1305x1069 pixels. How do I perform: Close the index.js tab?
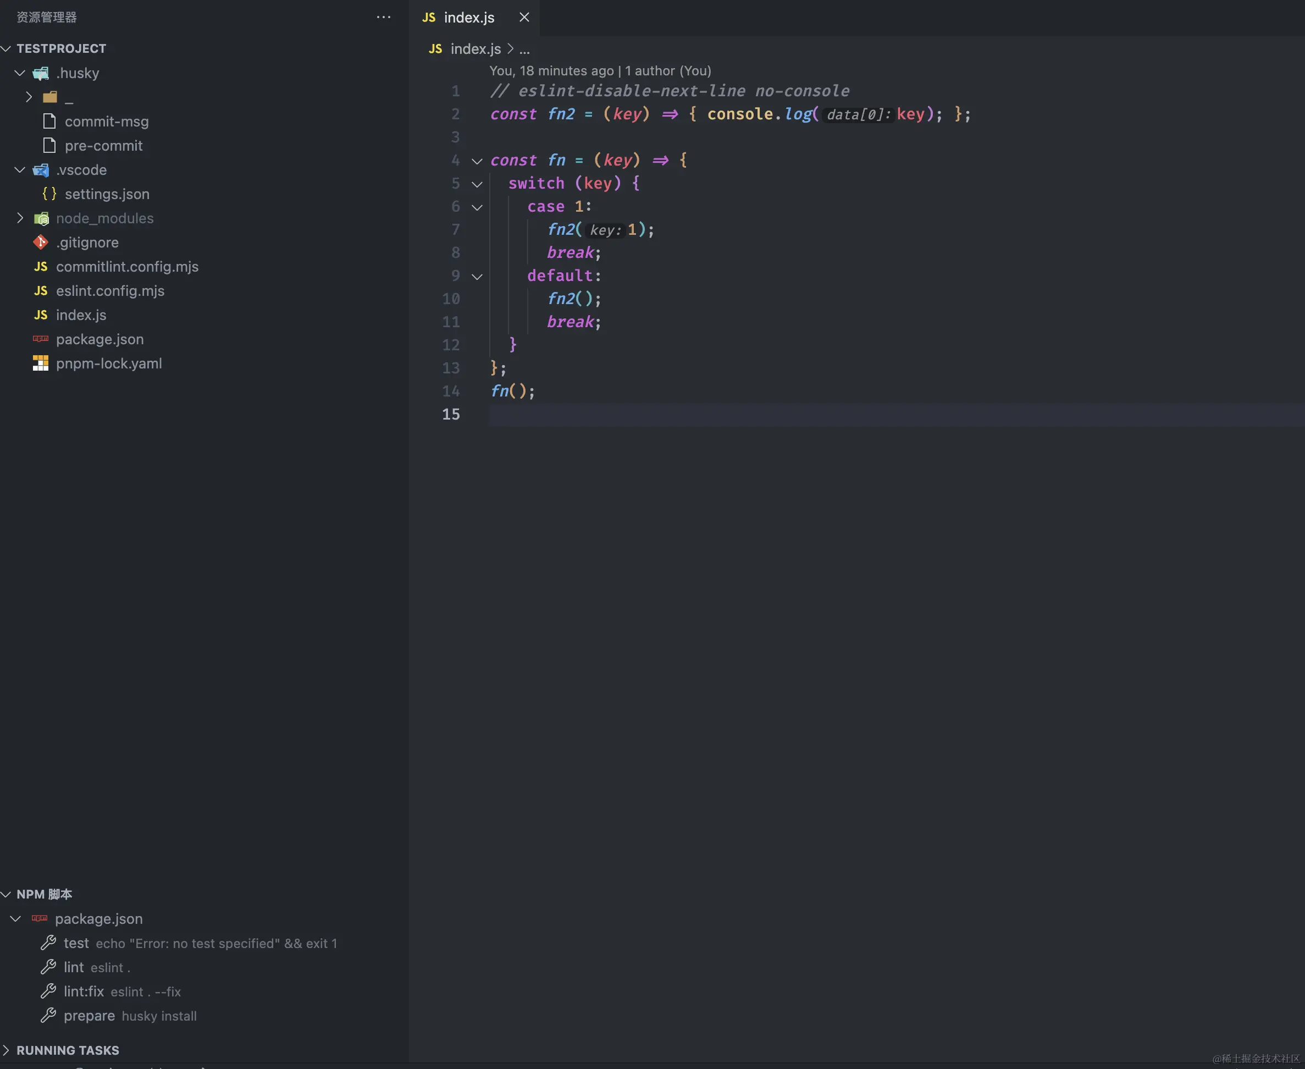tap(524, 17)
